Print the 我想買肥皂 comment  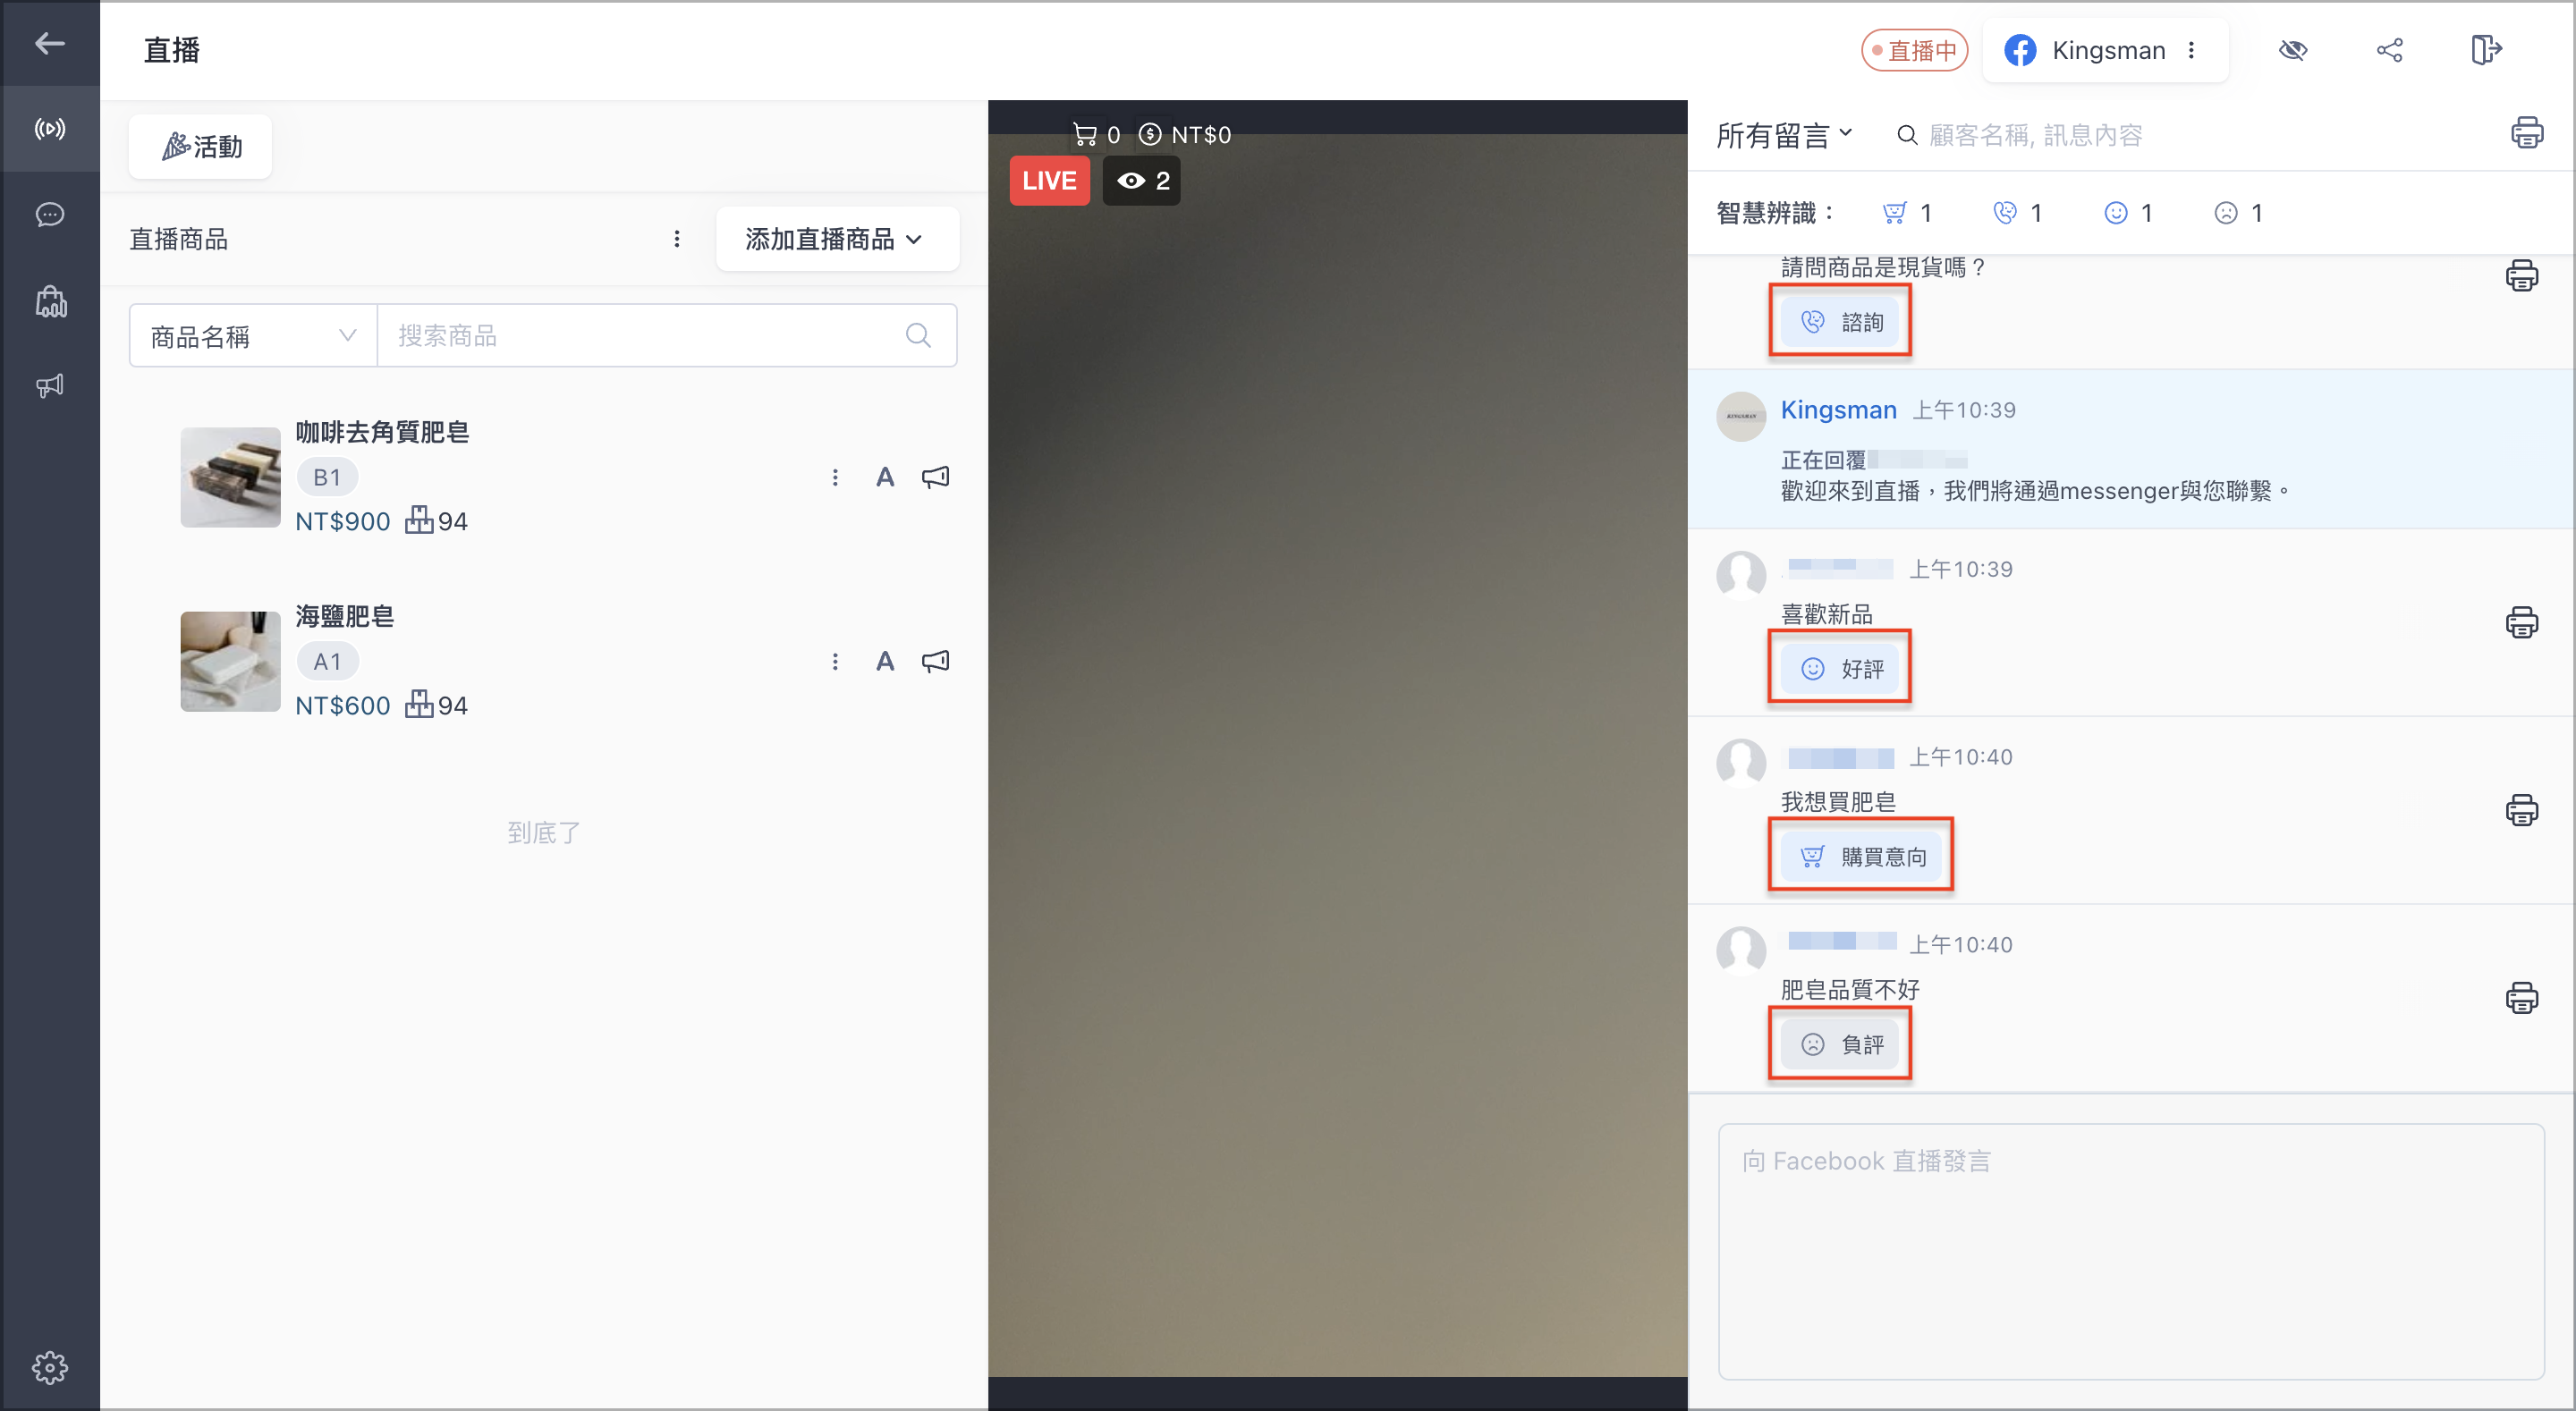(x=2521, y=810)
